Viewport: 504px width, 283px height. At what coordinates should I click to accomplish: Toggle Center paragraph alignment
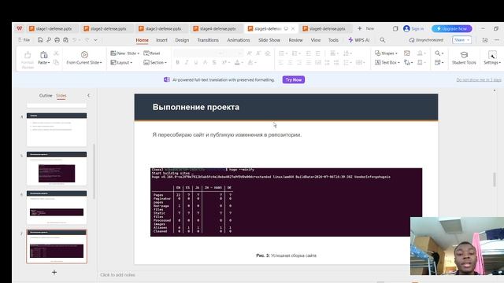(x=290, y=63)
